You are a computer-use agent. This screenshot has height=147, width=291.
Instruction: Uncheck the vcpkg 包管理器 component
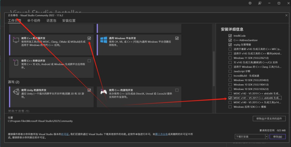tap(230, 44)
